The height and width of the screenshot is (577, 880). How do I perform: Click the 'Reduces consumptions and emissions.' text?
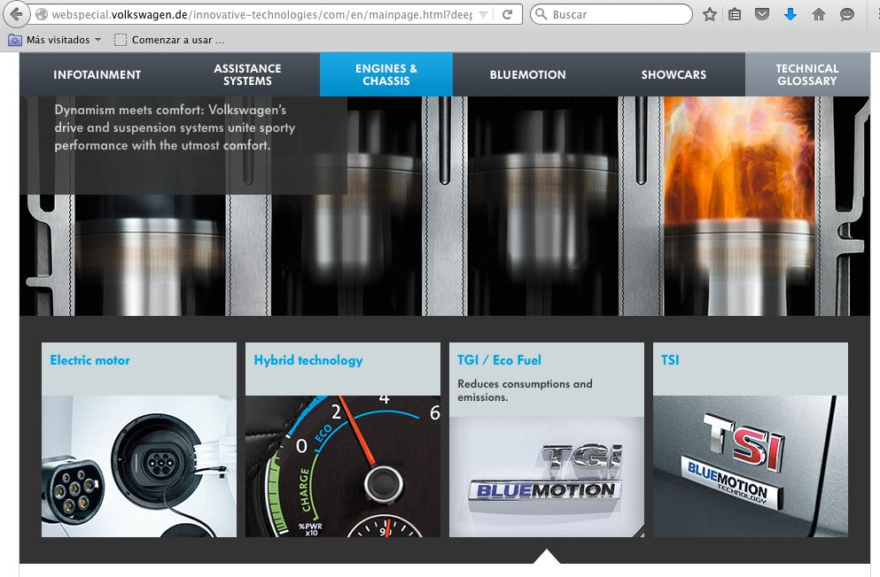525,390
